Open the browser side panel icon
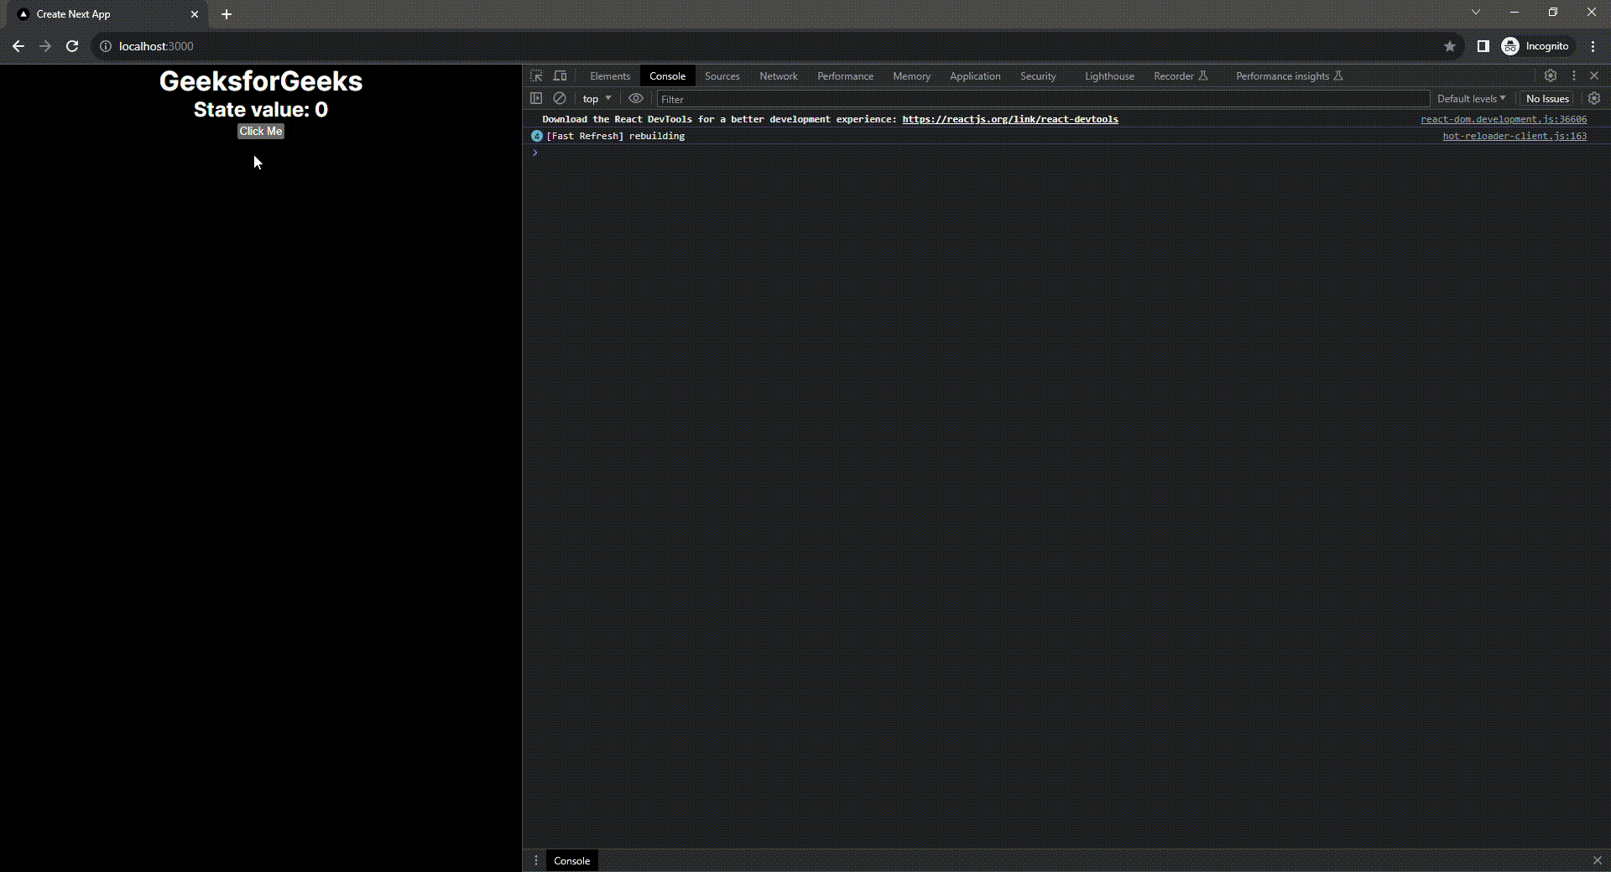1611x872 pixels. [1483, 46]
